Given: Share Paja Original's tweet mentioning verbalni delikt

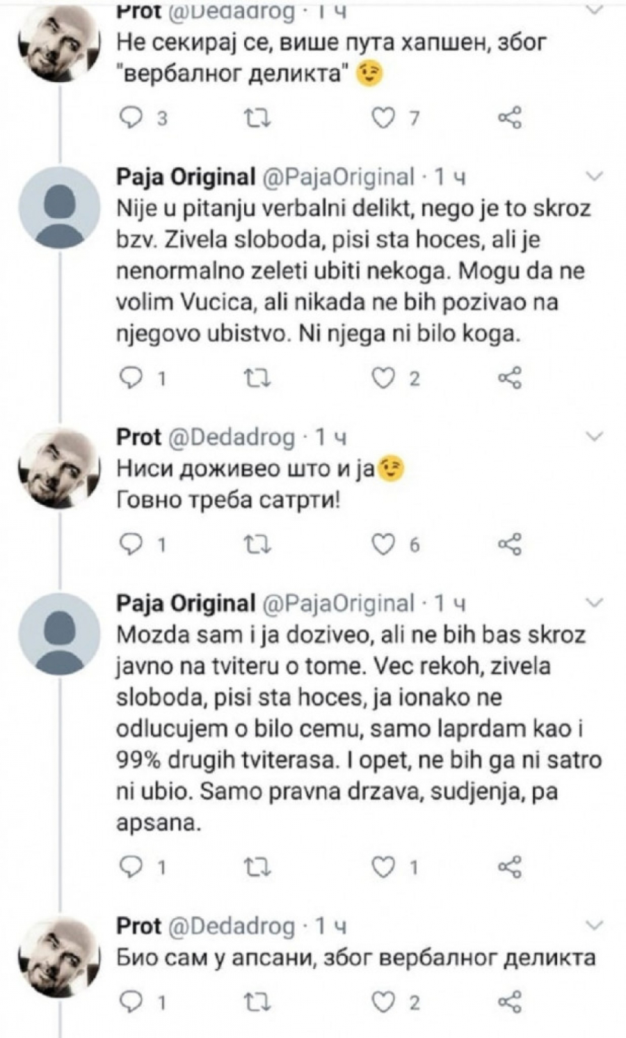Looking at the screenshot, I should pos(510,379).
